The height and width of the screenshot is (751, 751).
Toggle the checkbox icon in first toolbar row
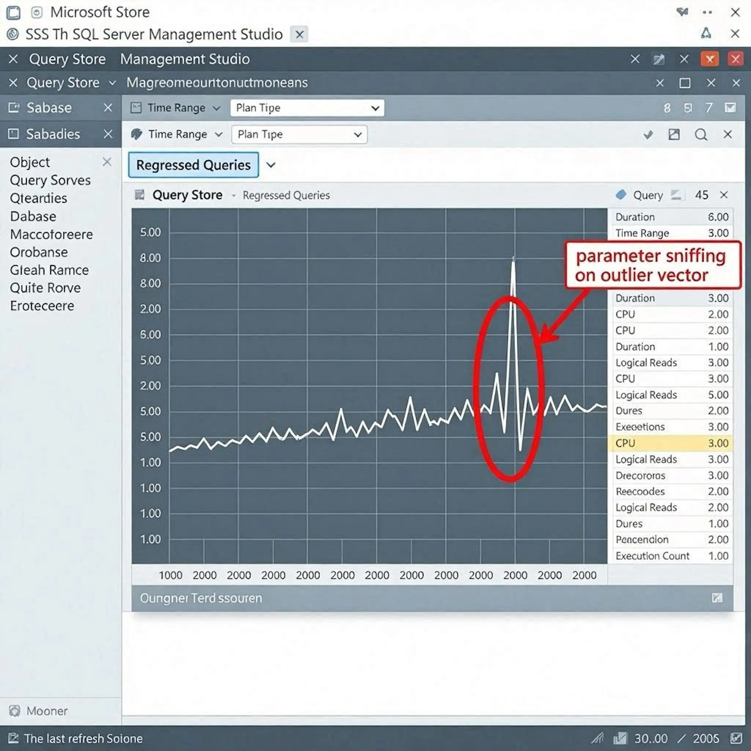click(730, 108)
